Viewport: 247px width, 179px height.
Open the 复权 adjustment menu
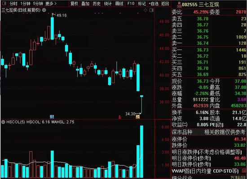75,4
